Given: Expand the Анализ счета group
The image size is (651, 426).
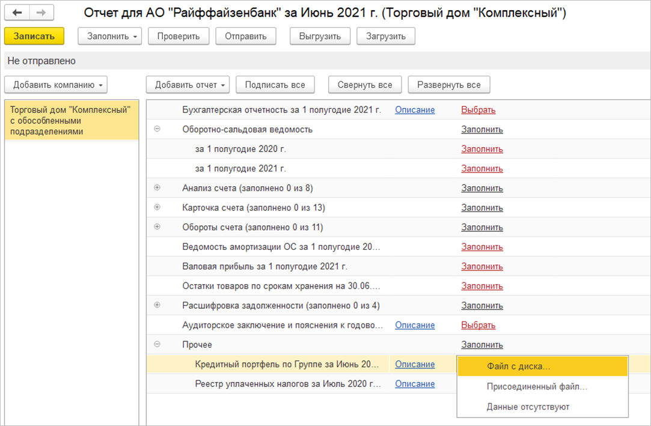Looking at the screenshot, I should [157, 188].
